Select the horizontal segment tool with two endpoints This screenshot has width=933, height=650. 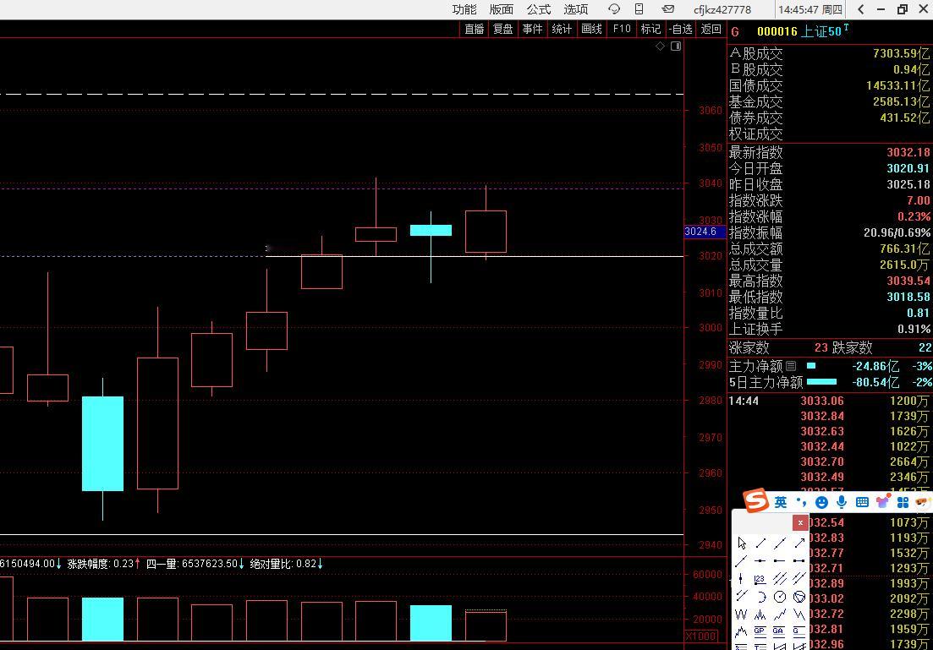point(799,560)
